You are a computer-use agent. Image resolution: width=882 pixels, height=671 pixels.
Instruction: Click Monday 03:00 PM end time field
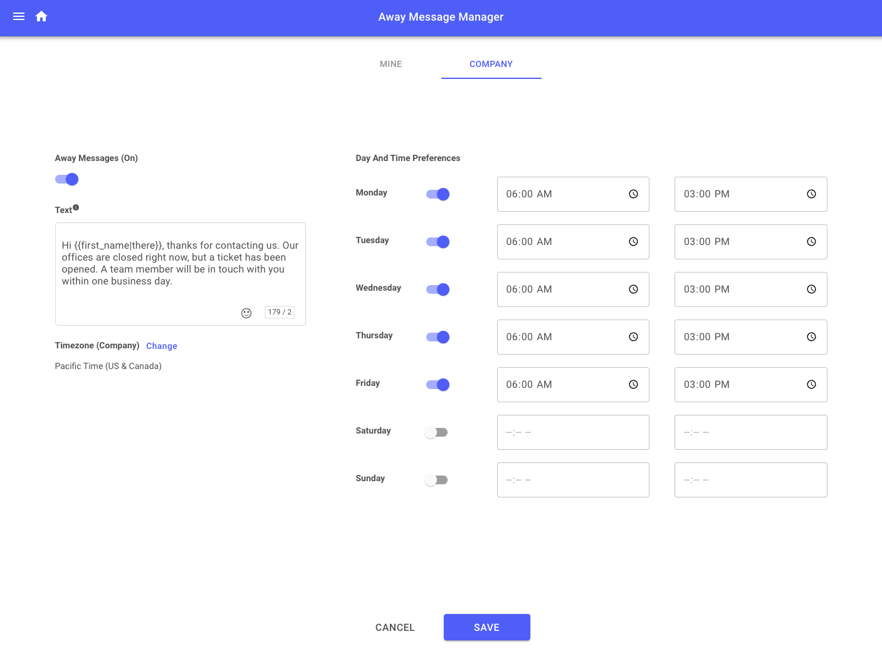tap(751, 194)
